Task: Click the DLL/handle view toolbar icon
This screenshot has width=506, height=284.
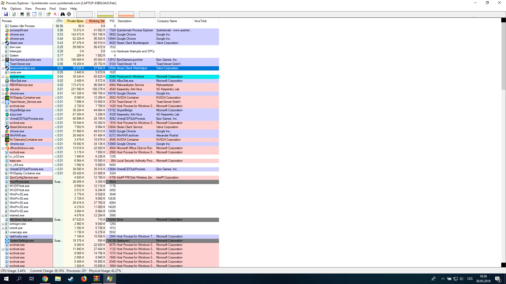Action: [40, 14]
